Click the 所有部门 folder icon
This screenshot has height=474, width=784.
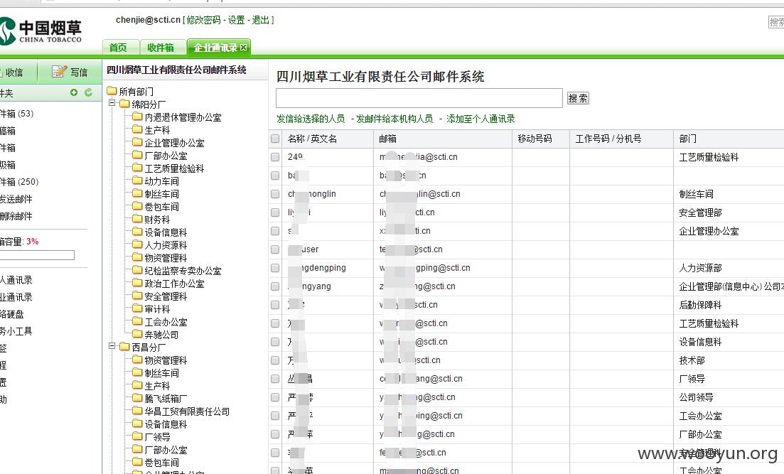[x=112, y=91]
